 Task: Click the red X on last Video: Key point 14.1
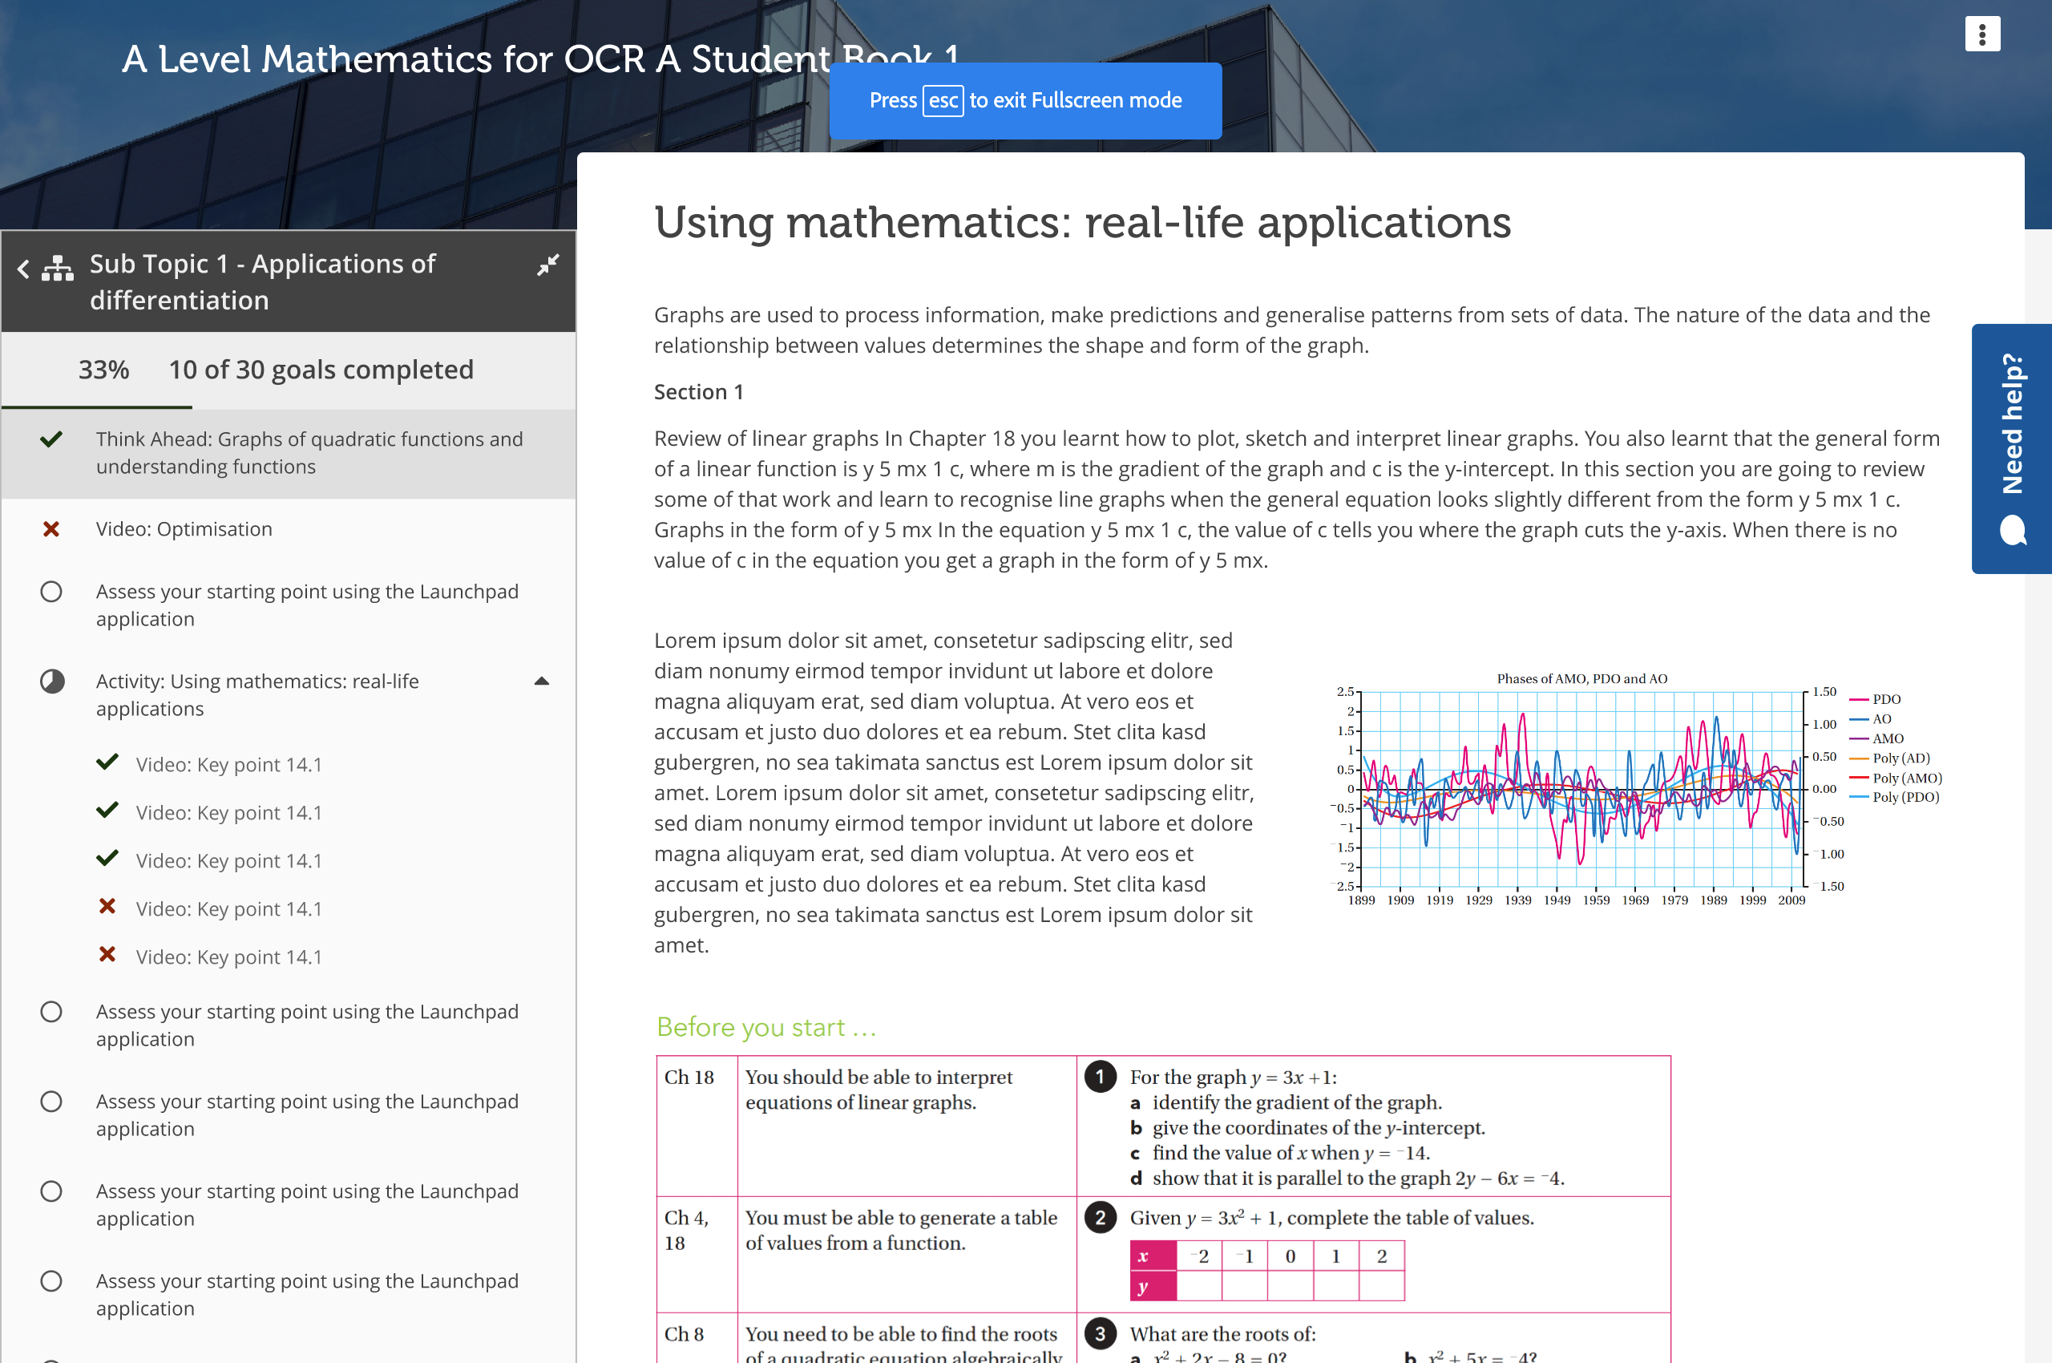107,954
